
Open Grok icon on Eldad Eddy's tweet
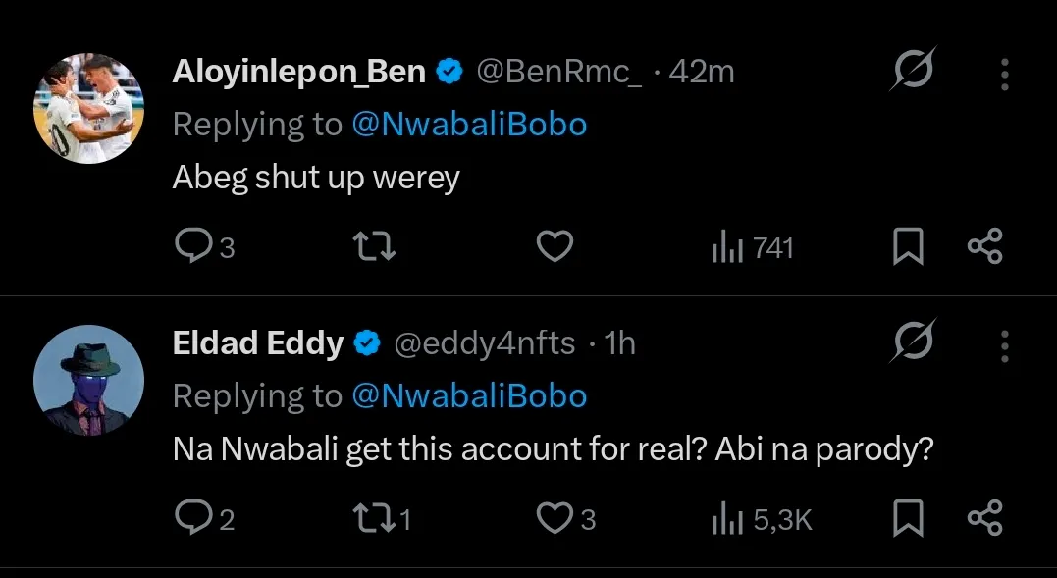click(913, 342)
